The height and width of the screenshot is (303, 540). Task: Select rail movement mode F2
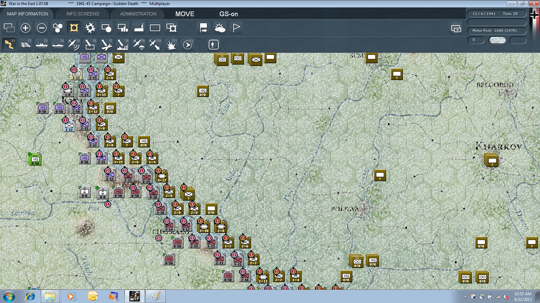pos(25,44)
